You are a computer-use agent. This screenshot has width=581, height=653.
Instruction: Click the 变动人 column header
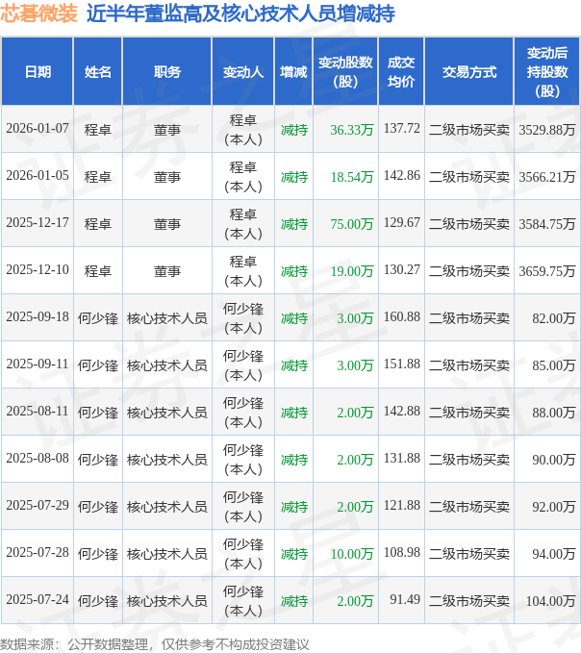click(x=242, y=71)
